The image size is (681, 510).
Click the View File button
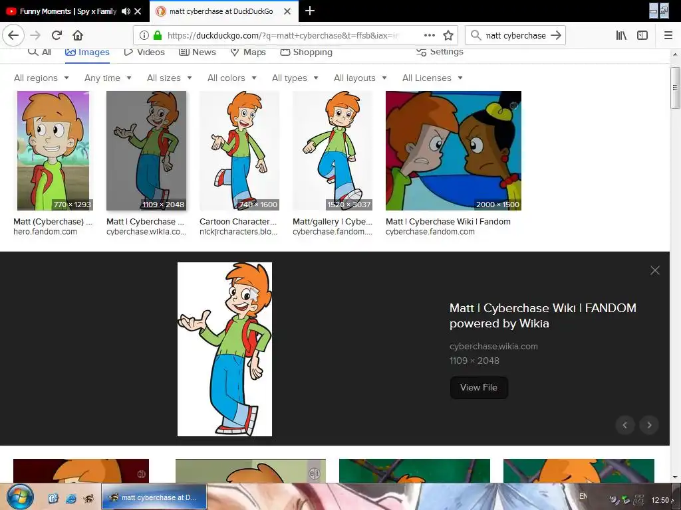click(479, 387)
